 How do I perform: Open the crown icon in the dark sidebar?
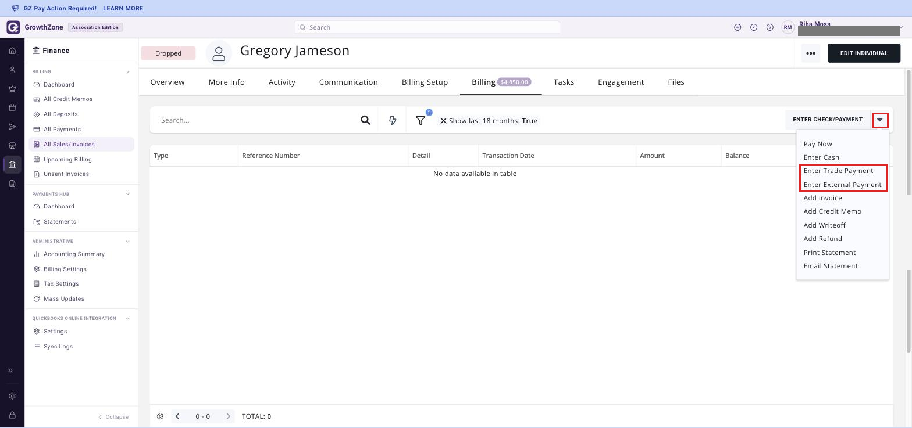pos(12,89)
